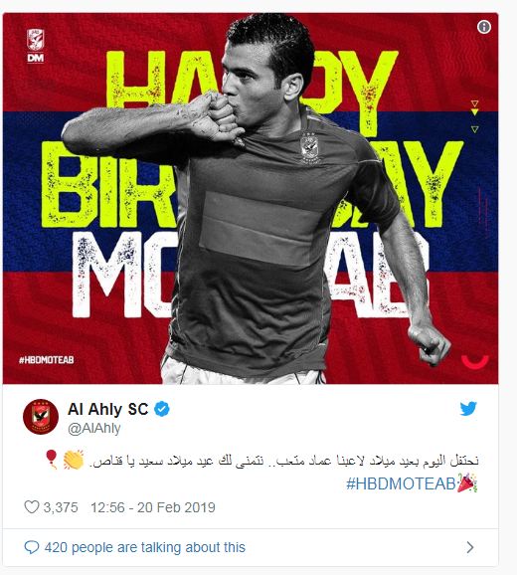Open the Happy Birthday Moteab image
Screen dimensions: 521x575
251,198
